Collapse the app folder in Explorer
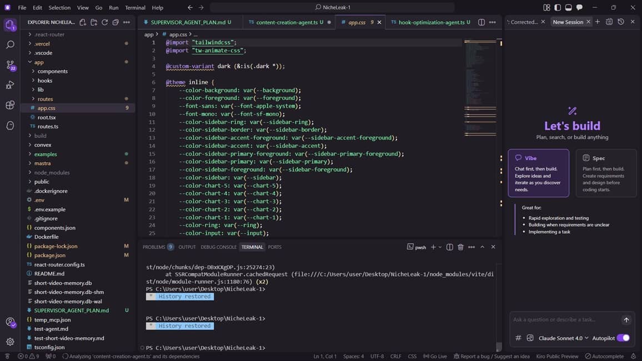The width and height of the screenshot is (642, 361). coord(38,62)
